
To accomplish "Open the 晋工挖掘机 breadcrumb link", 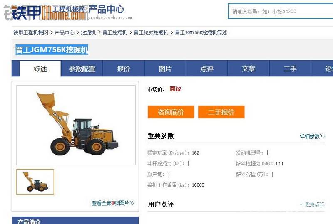I will point(115,33).
